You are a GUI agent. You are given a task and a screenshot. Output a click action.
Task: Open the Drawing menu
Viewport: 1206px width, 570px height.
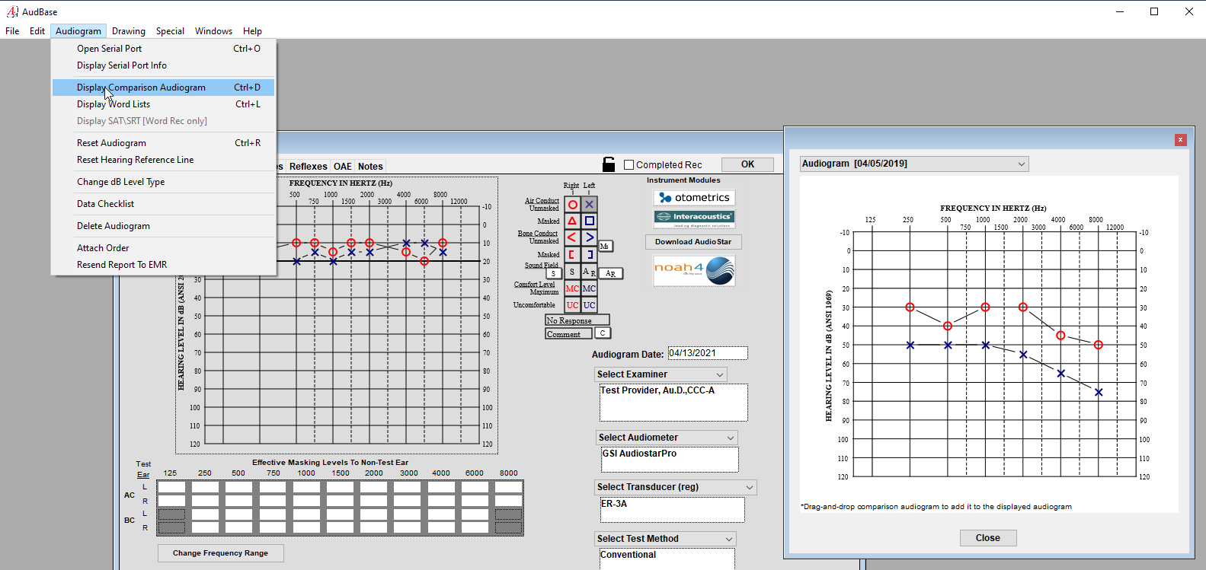(x=129, y=31)
